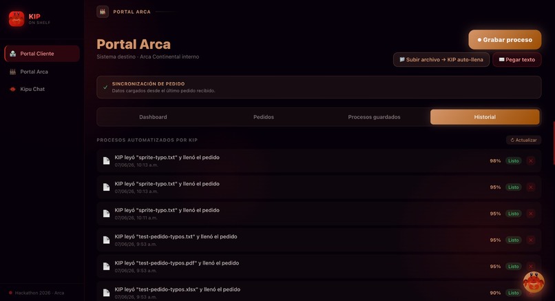Screen dimensions: 555x301
Task: Open Portal Arca in the sidebar
Action: tap(42, 72)
